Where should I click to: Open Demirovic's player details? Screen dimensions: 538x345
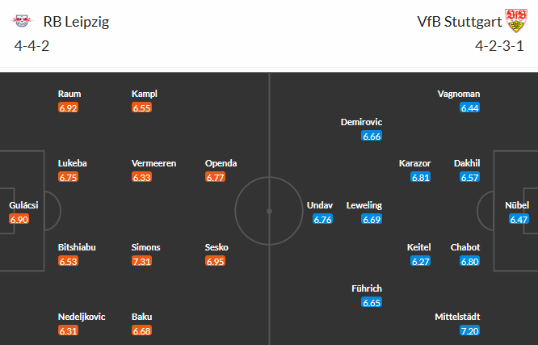pyautogui.click(x=361, y=122)
